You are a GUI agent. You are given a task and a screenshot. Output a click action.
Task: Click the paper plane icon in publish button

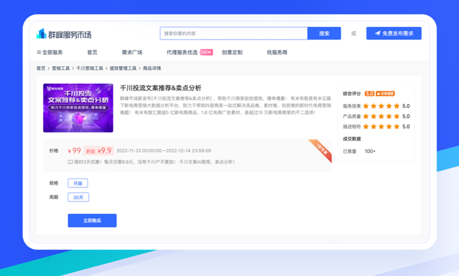[378, 34]
